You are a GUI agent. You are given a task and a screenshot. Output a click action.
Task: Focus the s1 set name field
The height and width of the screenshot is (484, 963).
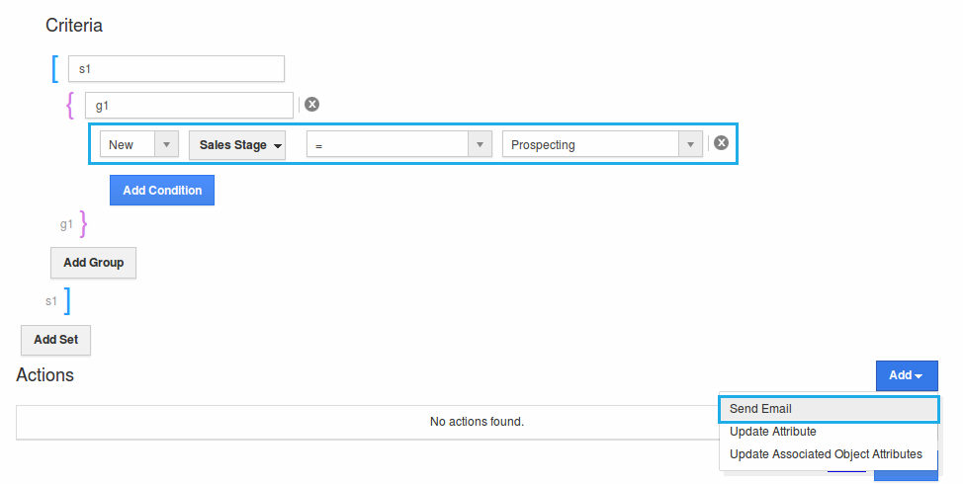(x=176, y=68)
